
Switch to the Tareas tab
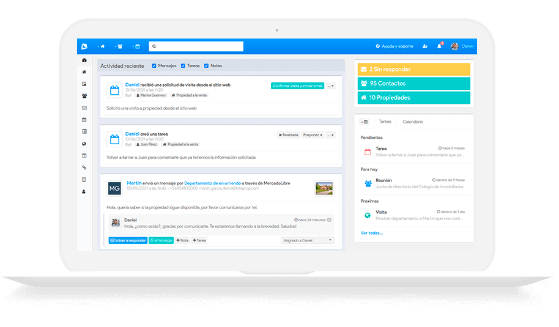pyautogui.click(x=385, y=122)
